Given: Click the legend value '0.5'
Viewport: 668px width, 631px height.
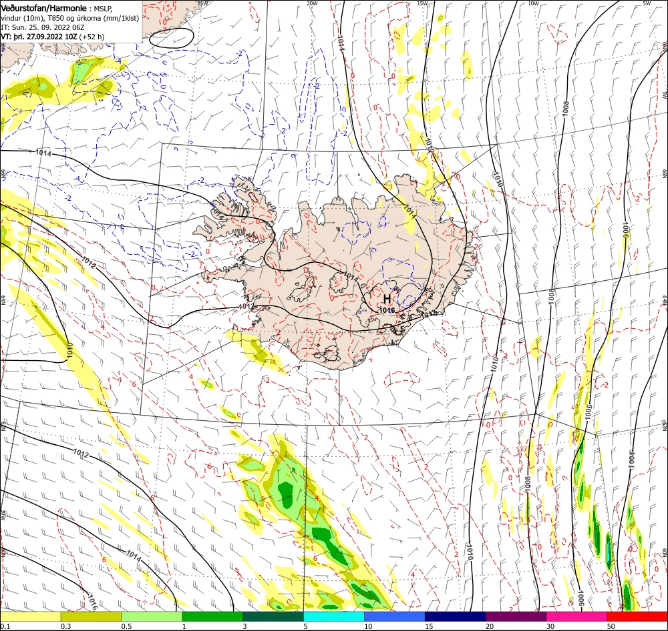Looking at the screenshot, I should click(126, 626).
